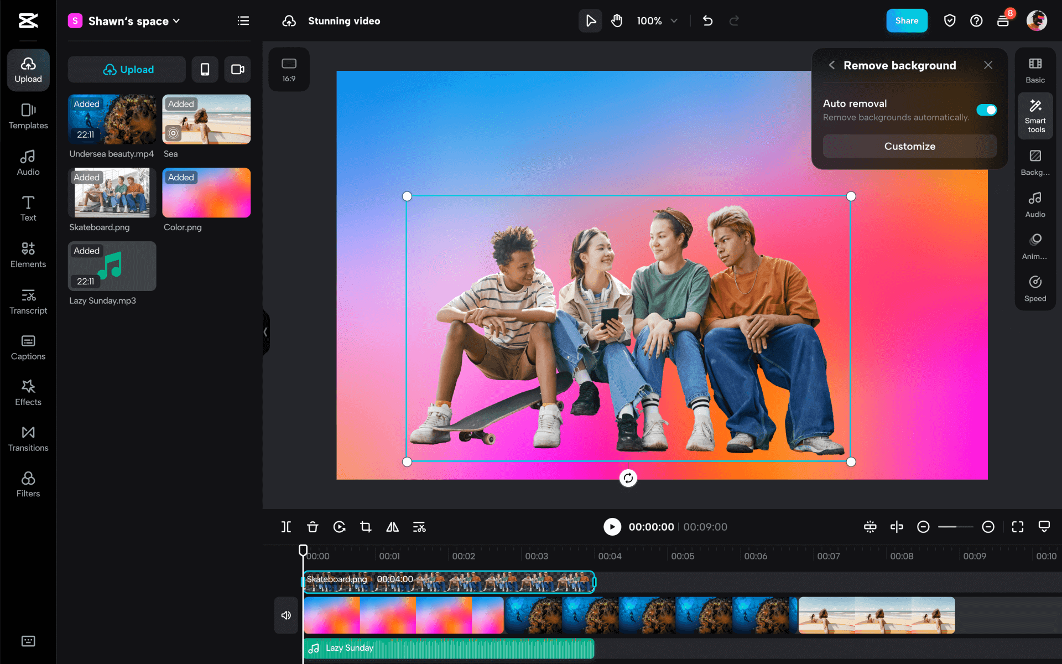Viewport: 1062px width, 664px height.
Task: Select the Elements tool
Action: click(28, 255)
